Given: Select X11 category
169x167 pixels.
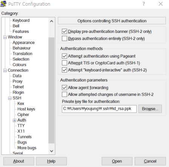Looking at the screenshot, I should (21, 131).
